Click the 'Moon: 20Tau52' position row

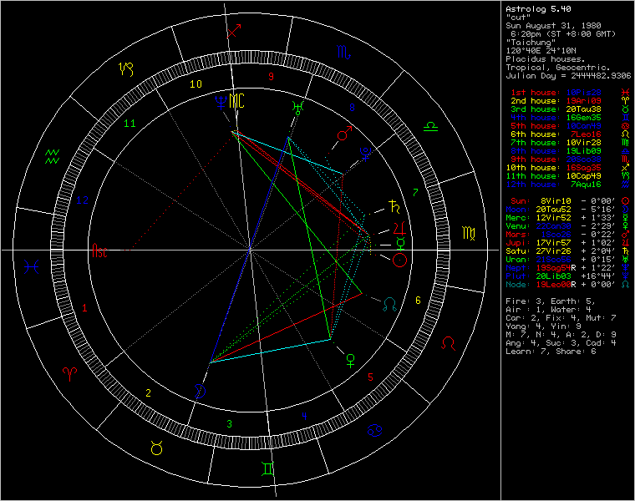567,210
